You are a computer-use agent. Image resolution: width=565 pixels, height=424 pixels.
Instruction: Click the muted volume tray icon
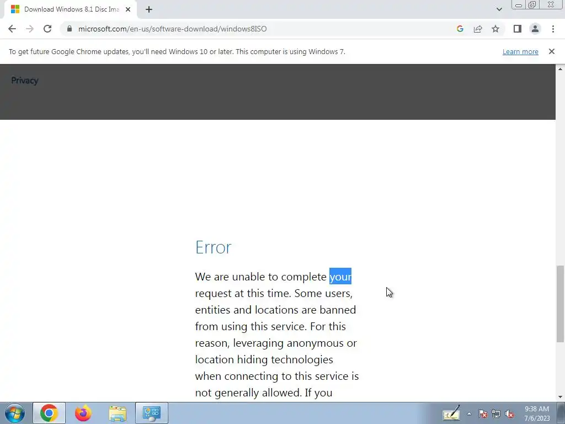click(x=509, y=414)
